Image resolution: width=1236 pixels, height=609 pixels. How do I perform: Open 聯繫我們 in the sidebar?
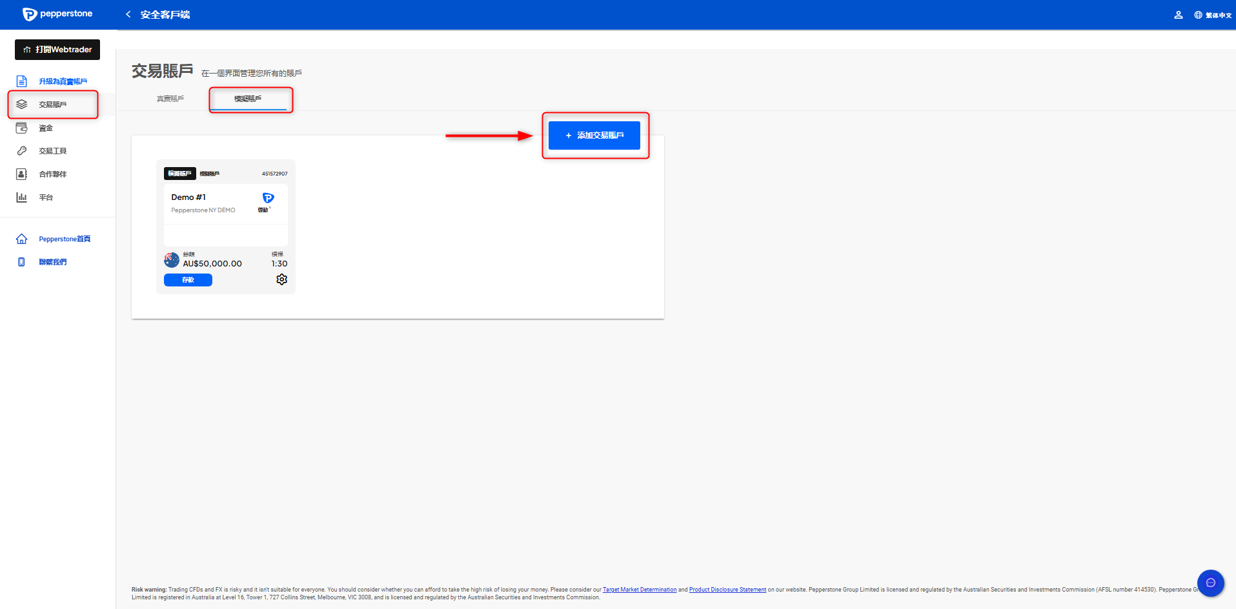point(52,262)
